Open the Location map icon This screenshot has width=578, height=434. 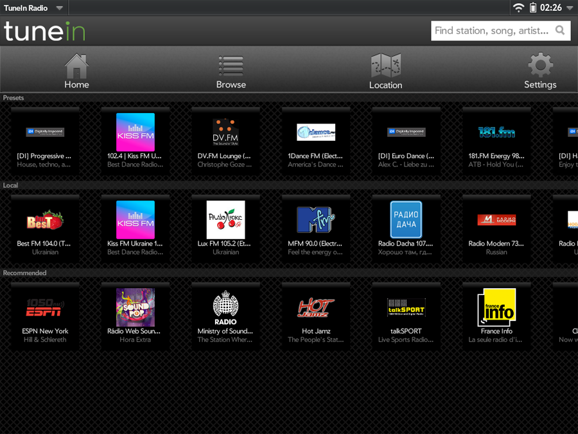pos(385,66)
